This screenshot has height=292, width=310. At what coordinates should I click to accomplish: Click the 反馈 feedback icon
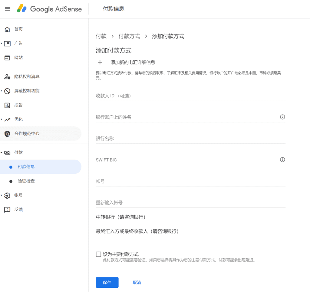pyautogui.click(x=7, y=210)
